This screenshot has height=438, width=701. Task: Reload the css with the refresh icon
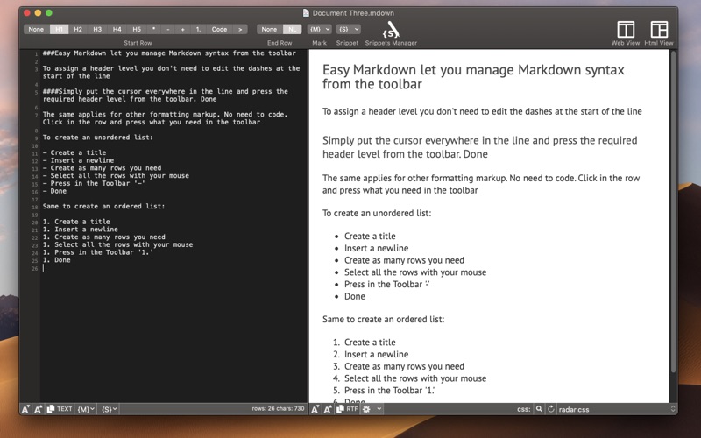(x=551, y=409)
